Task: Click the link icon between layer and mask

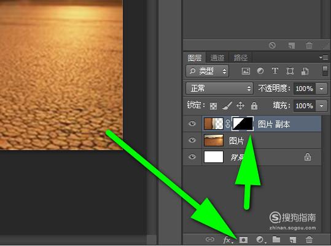Action: click(228, 124)
